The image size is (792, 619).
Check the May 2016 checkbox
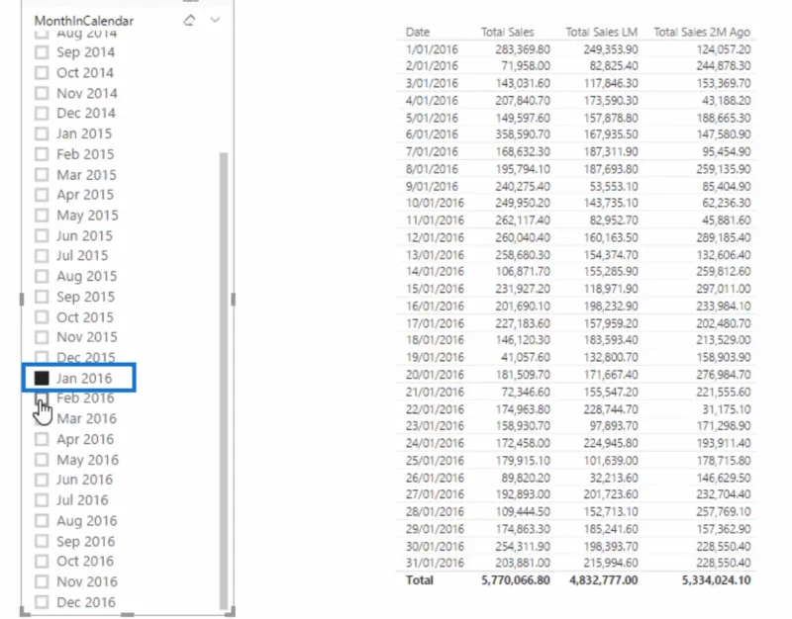[x=42, y=460]
